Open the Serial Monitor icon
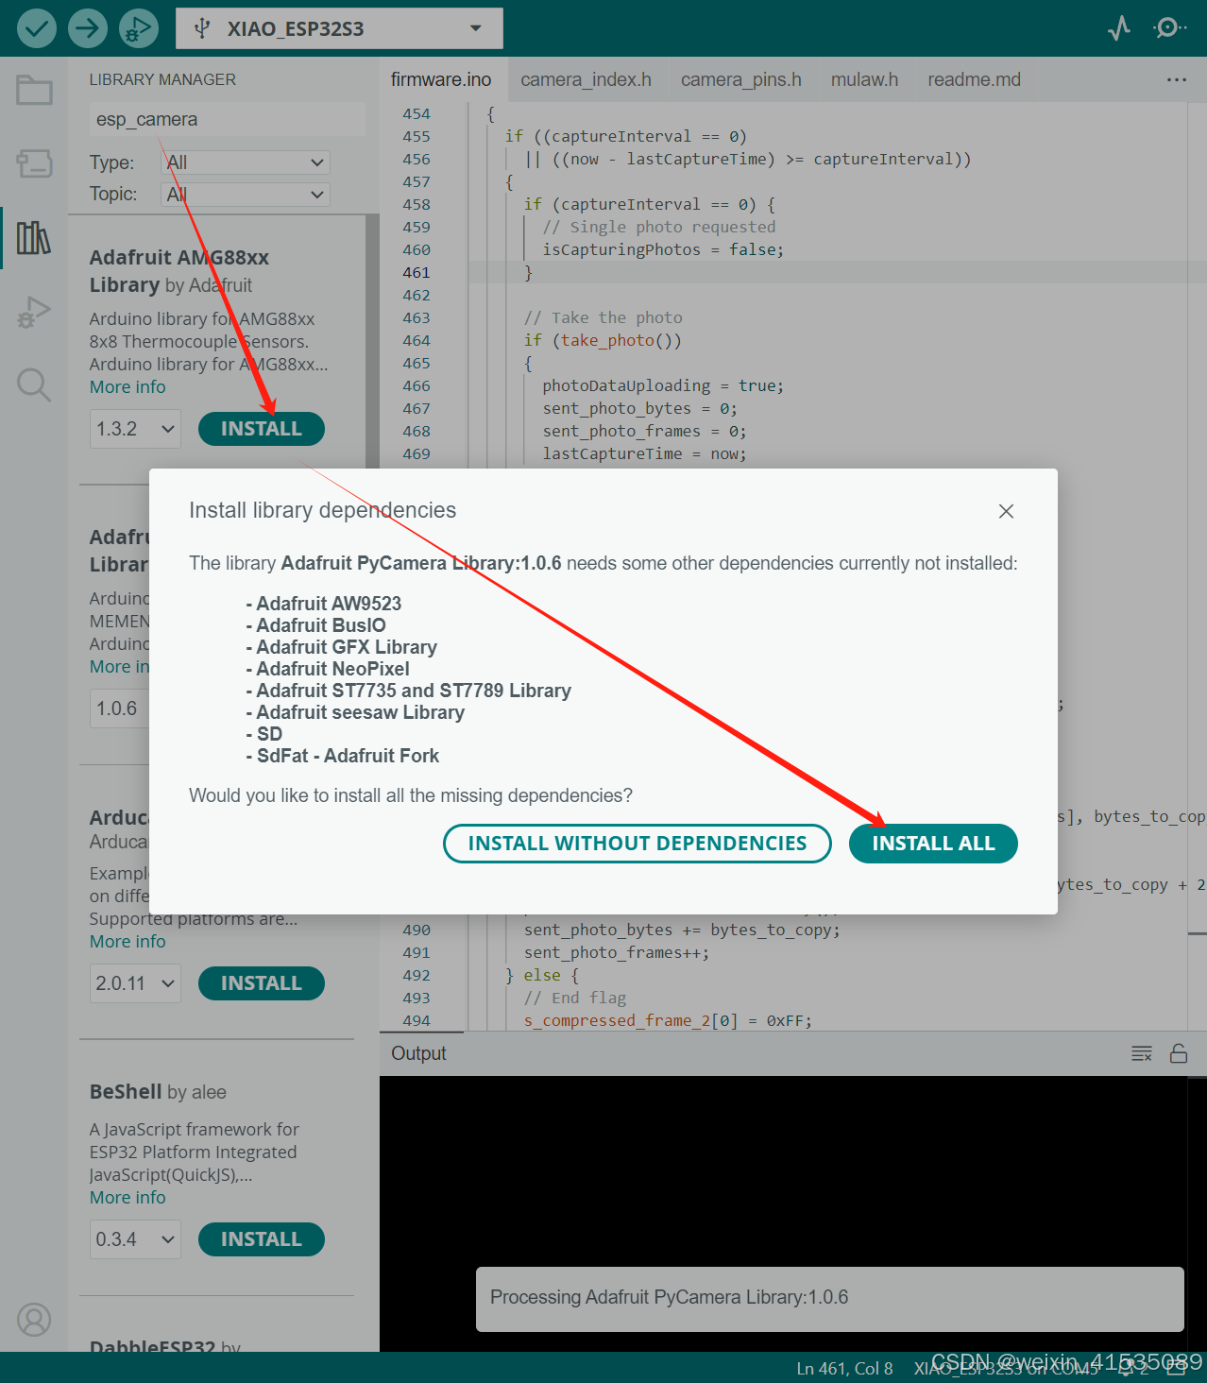This screenshot has height=1383, width=1207. point(1169,28)
